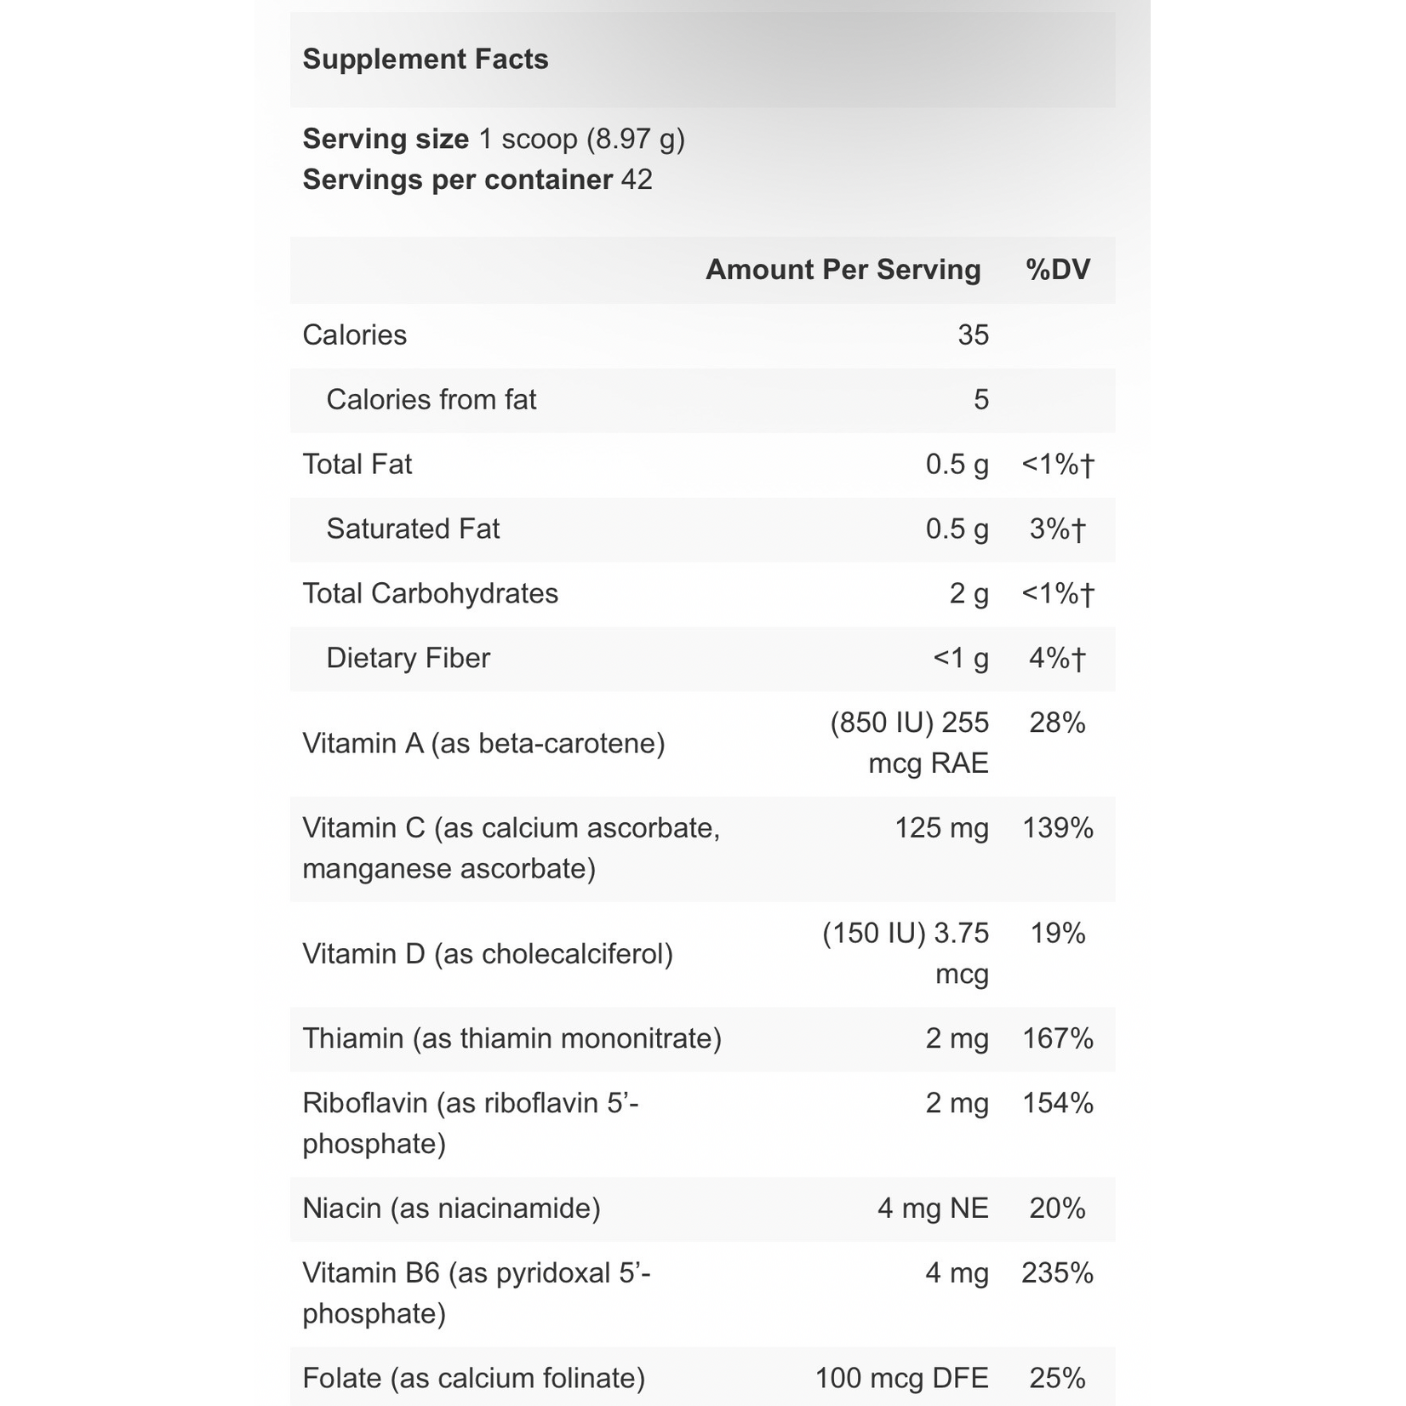
Task: Click the Vitamin C 125 mg amount
Action: 941,828
